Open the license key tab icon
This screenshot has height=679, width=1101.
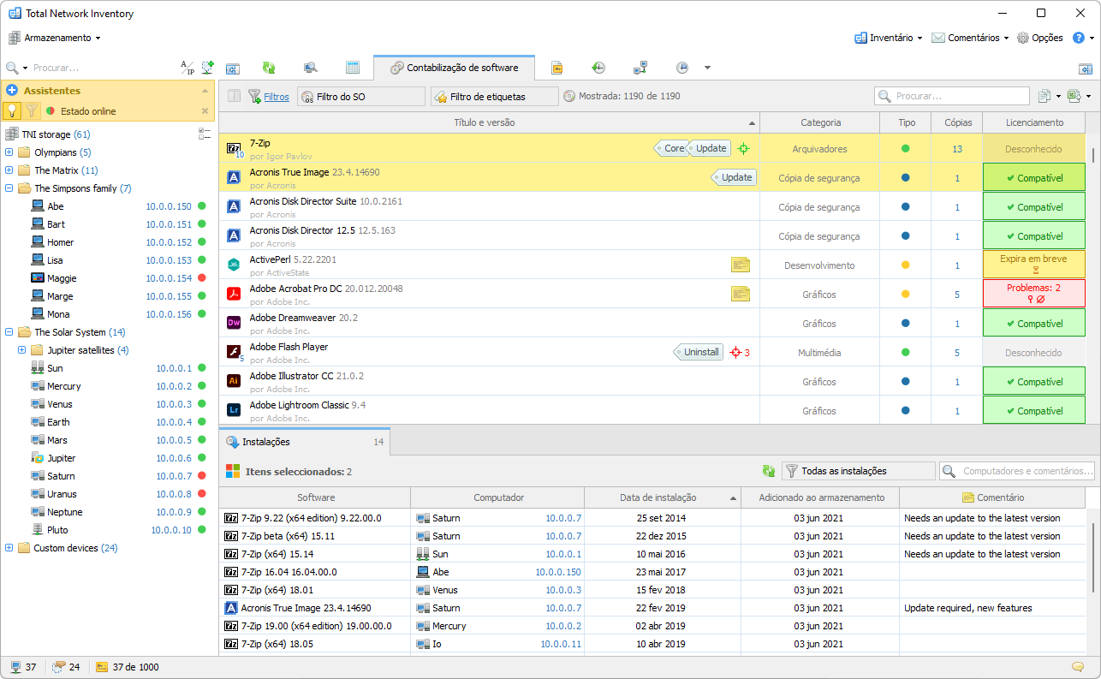click(x=556, y=68)
